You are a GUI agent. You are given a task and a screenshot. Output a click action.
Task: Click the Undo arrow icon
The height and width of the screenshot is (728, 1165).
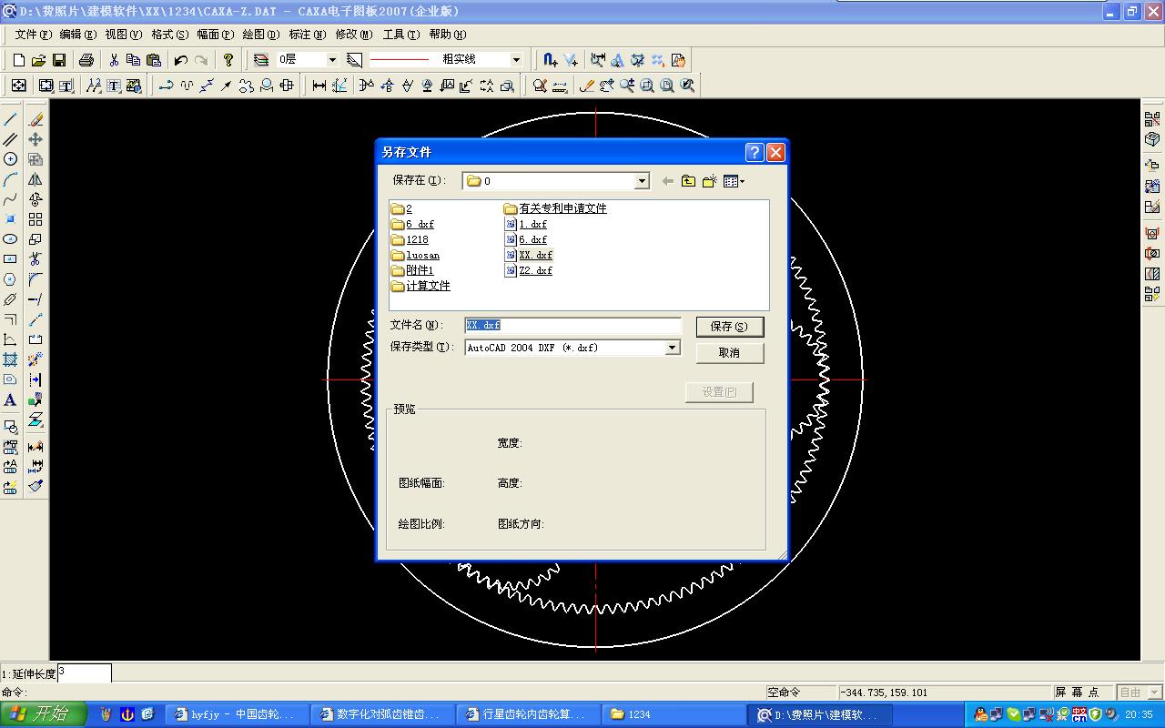point(181,60)
